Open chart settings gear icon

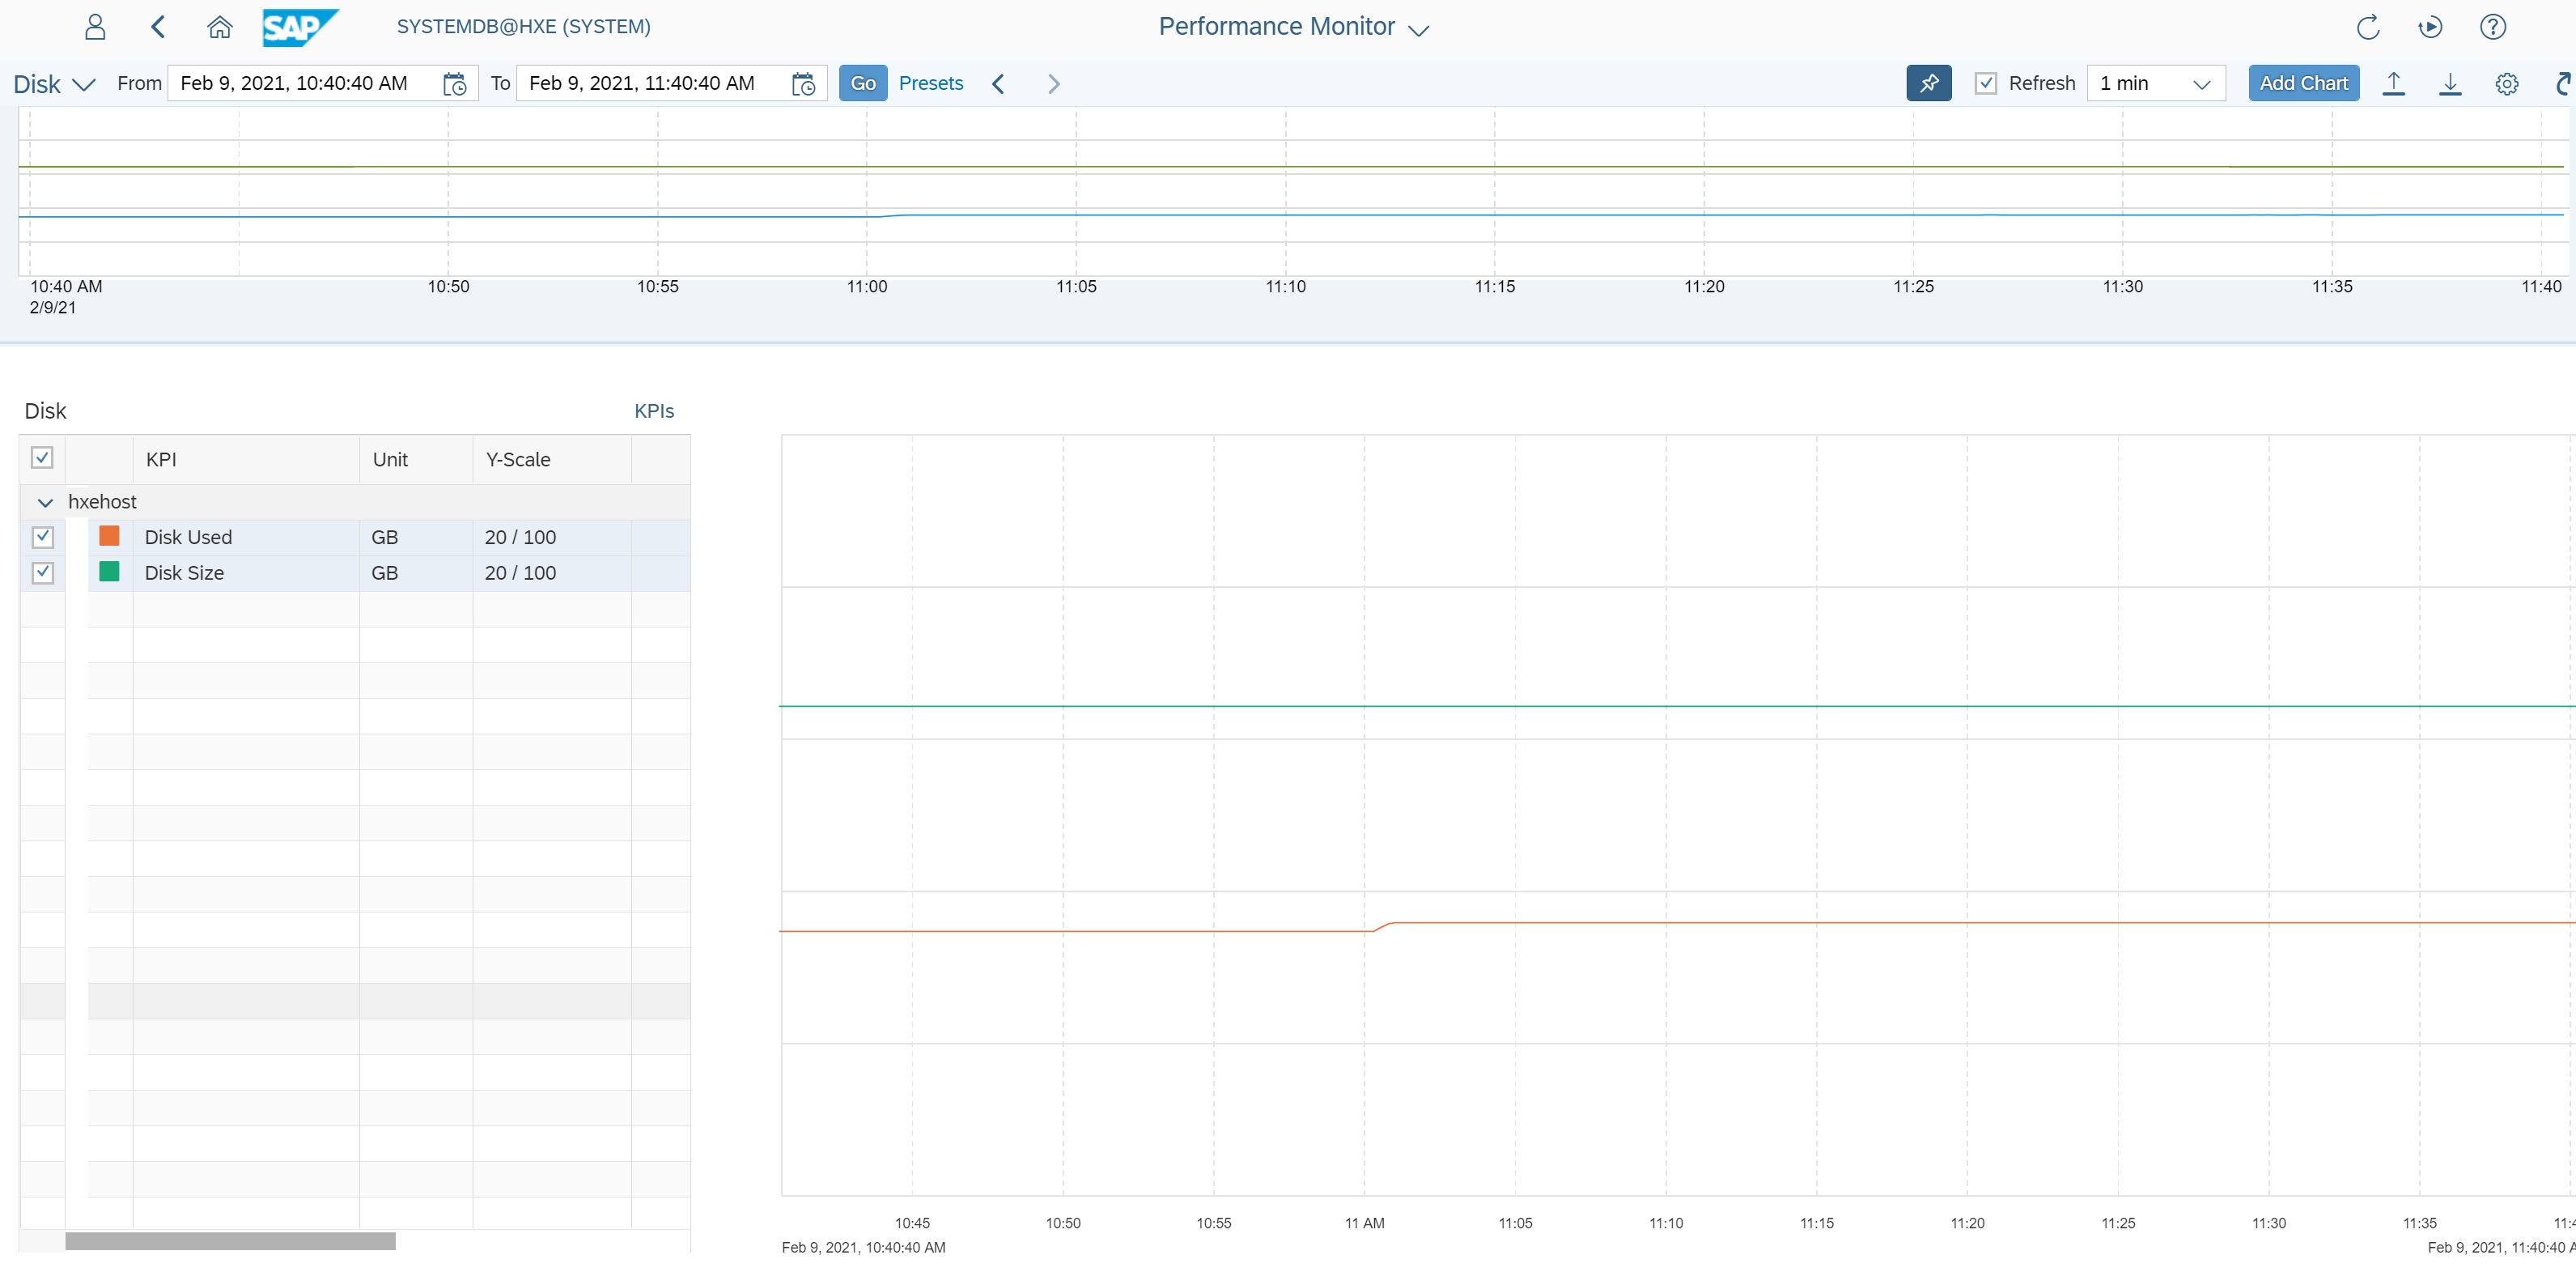click(x=2506, y=84)
